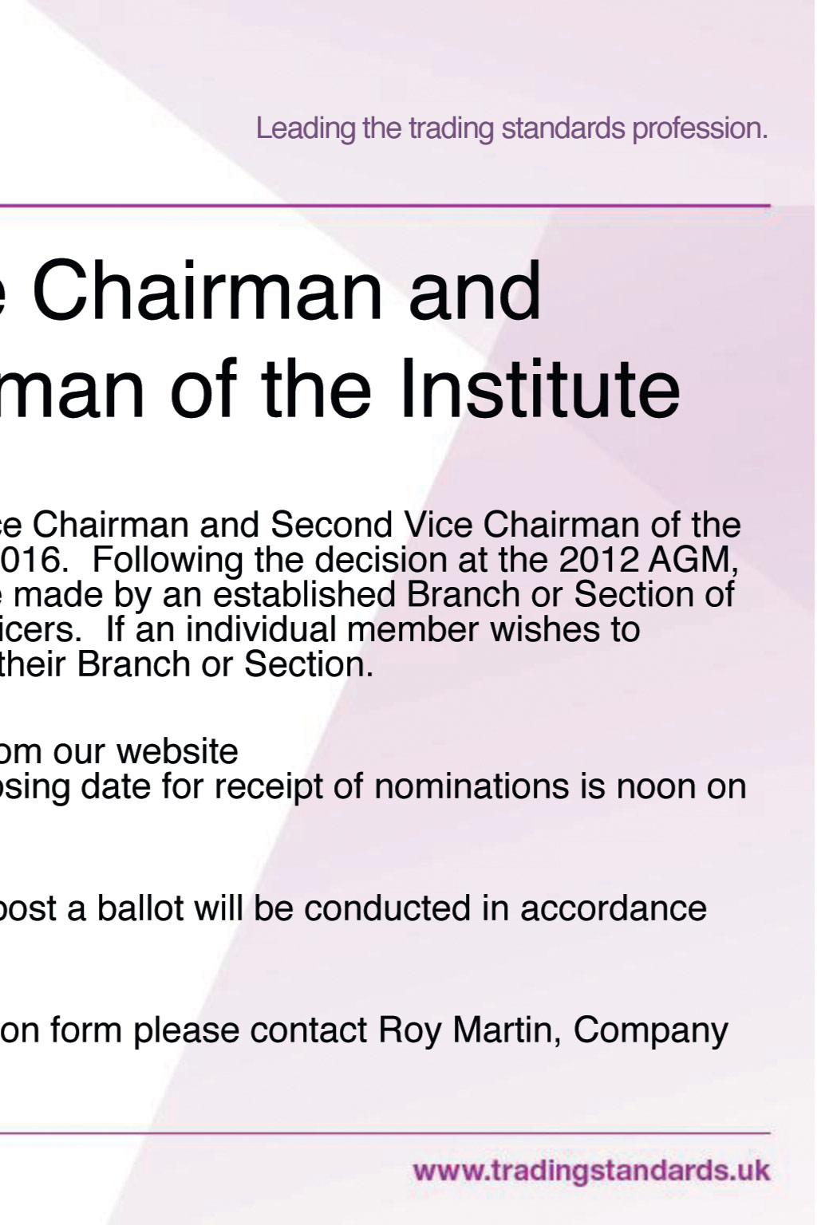Viewport: 817px width, 1225px height.
Task: Open the www.tradingstandards.uk footer link
Action: click(x=591, y=1172)
